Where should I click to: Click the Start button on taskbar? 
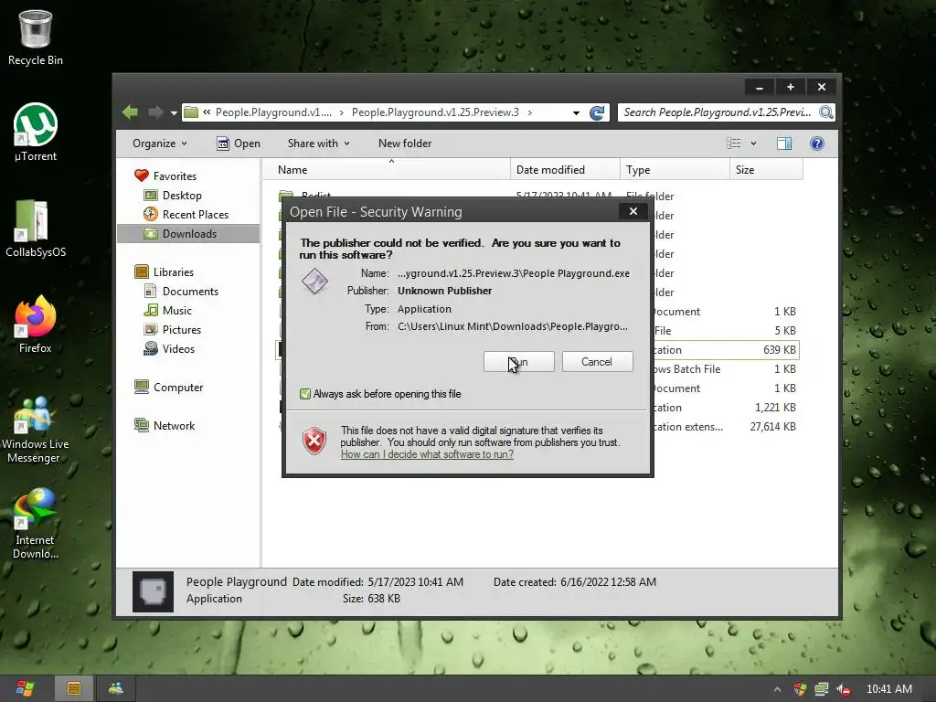pos(25,688)
